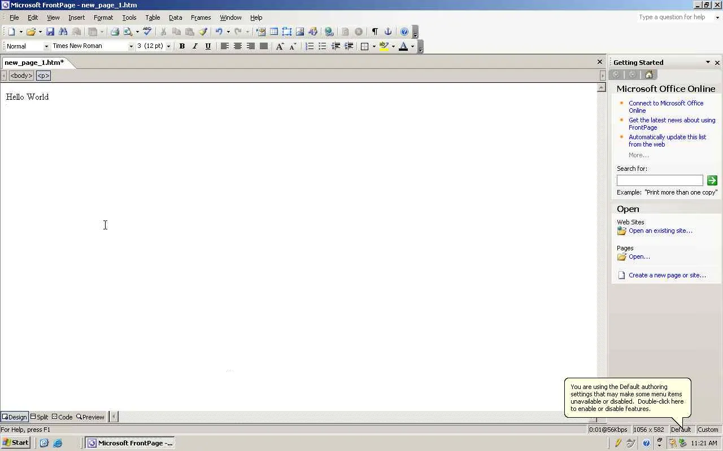
Task: Toggle Italic formatting
Action: coord(195,46)
